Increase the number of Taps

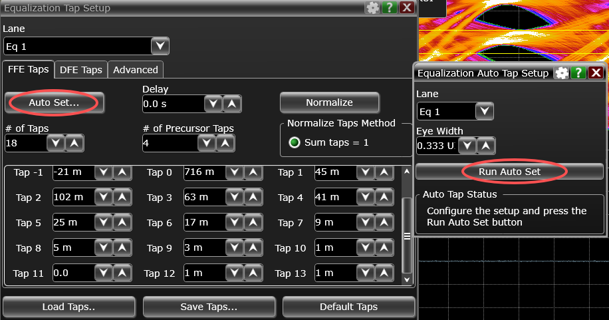coord(74,143)
